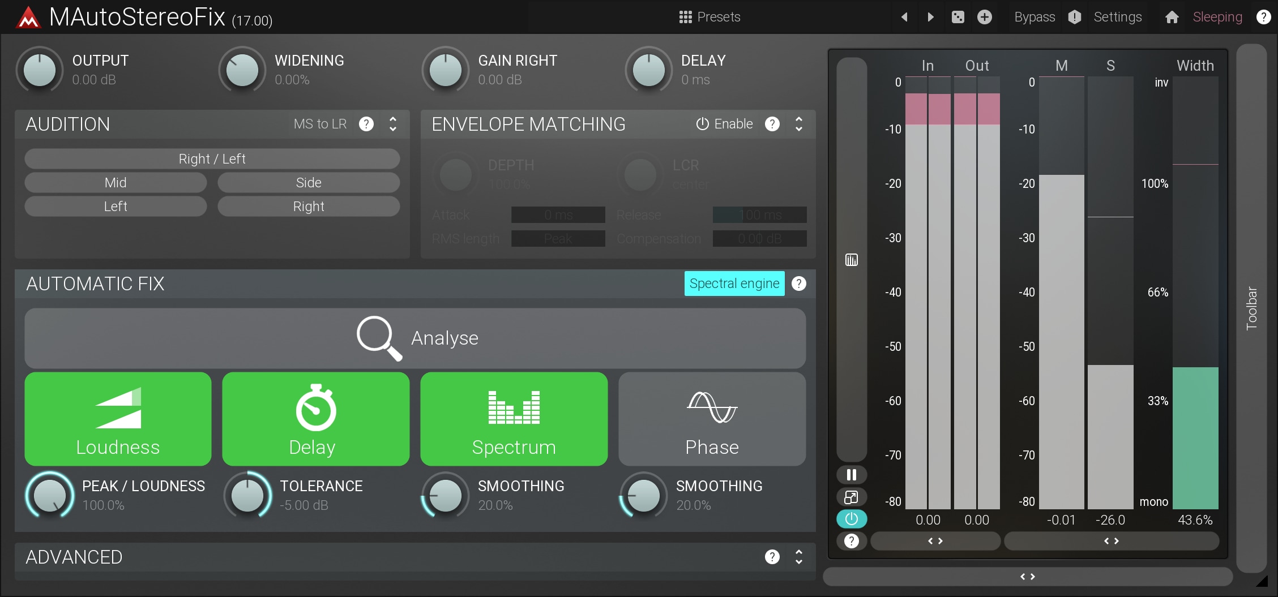Go to the previous preset arrow
Viewport: 1278px width, 597px height.
[904, 17]
